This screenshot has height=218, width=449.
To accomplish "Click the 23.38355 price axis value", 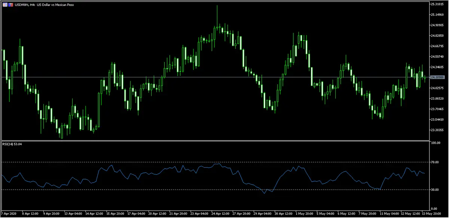I will [437, 130].
